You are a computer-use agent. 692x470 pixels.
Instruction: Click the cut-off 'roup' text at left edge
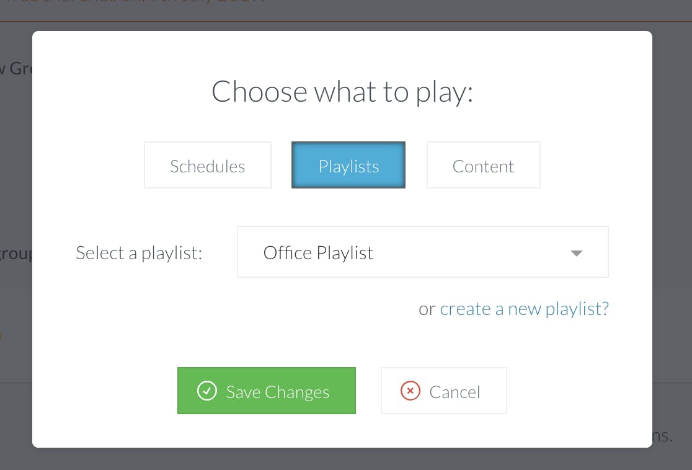[x=16, y=254]
